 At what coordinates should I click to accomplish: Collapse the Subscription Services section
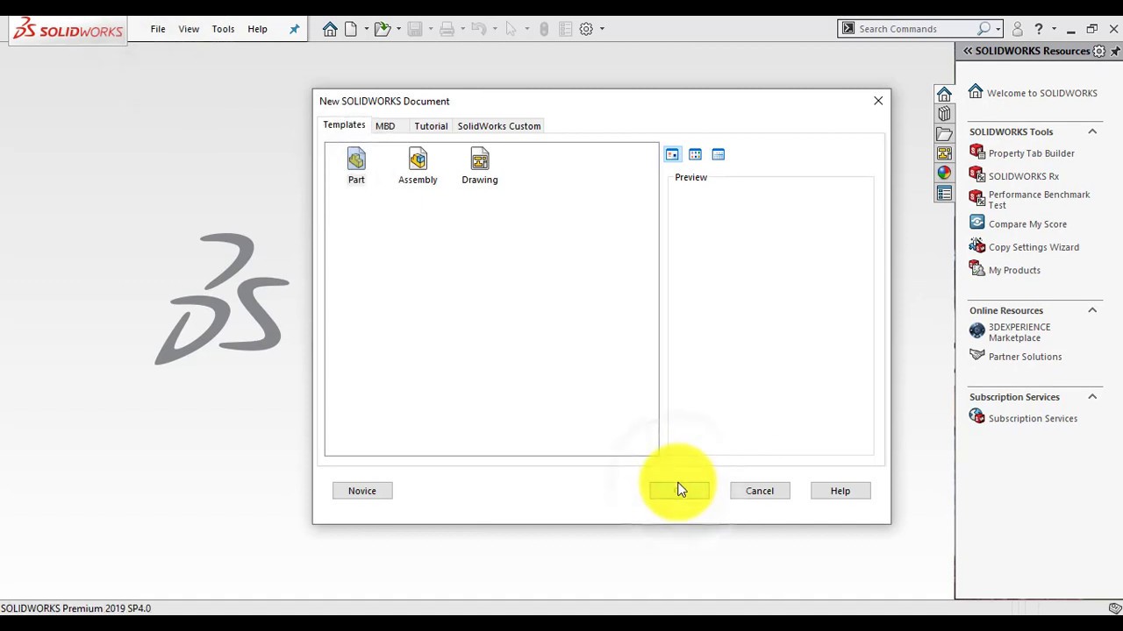pyautogui.click(x=1092, y=397)
